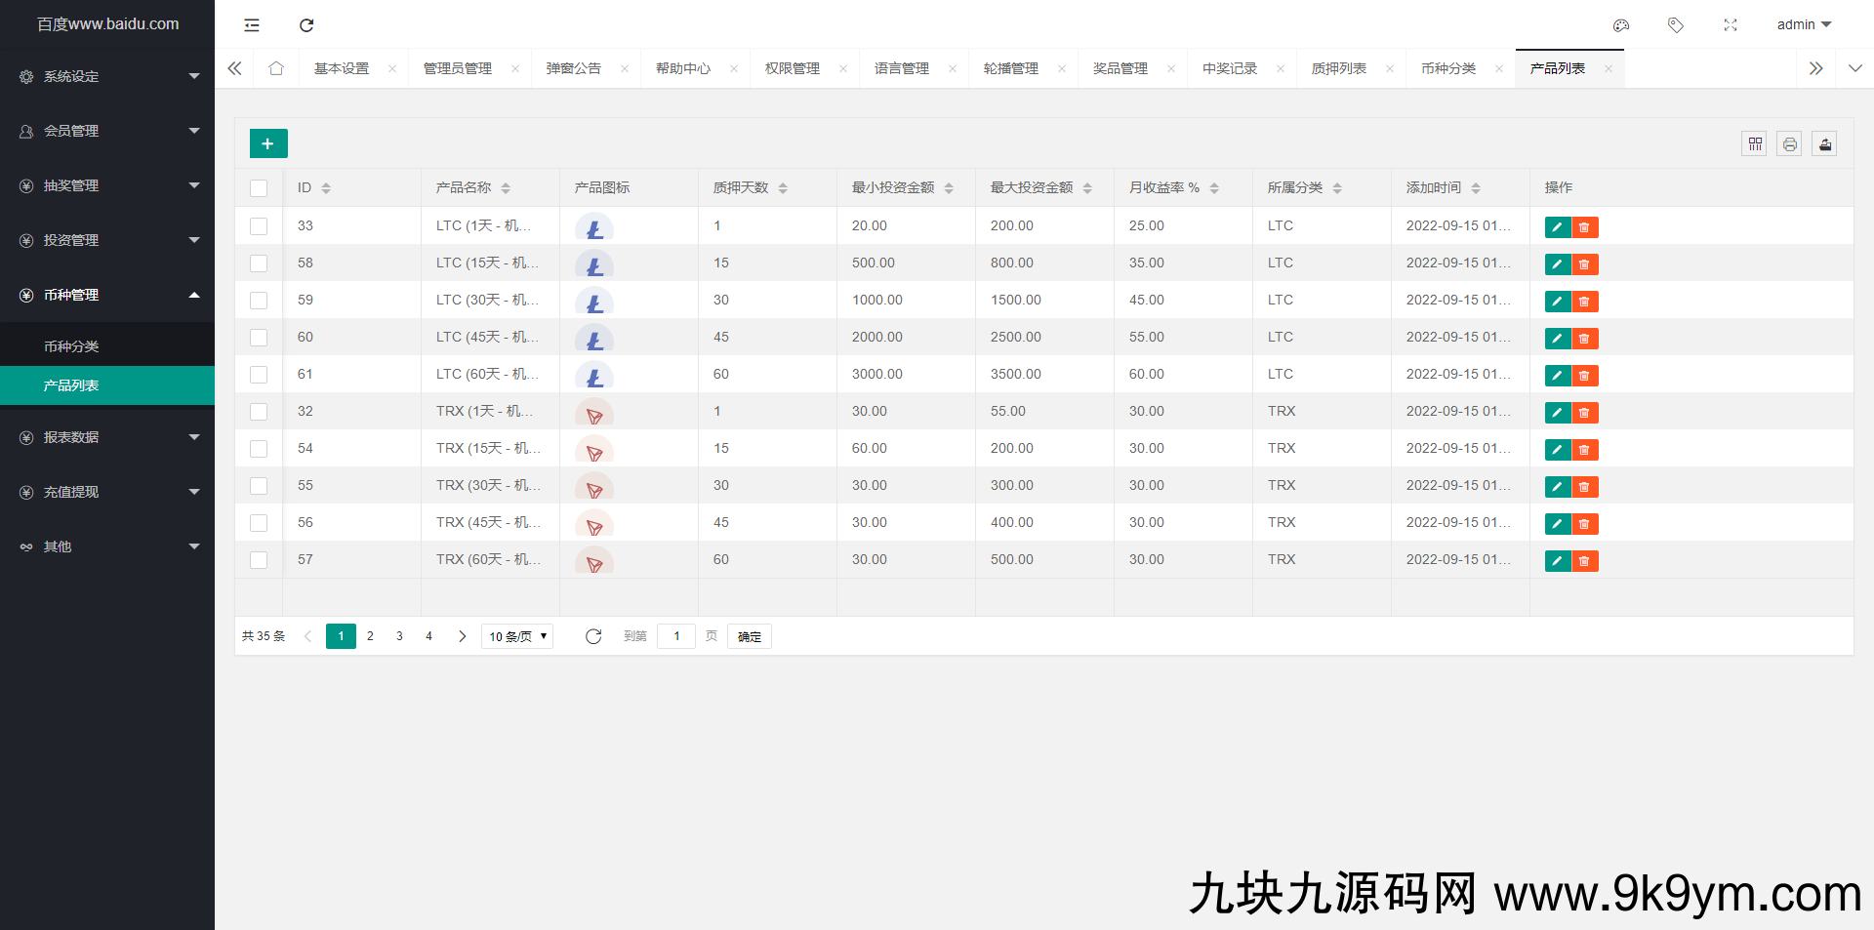Click the fullscreen icon in top toolbar

[1731, 25]
